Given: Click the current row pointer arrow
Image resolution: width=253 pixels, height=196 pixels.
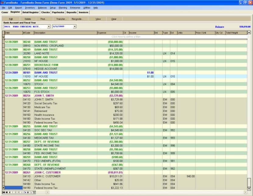Looking at the screenshot, I should pos(3,188).
